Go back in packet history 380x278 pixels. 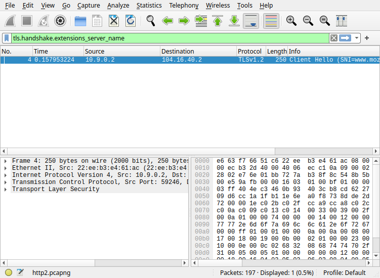point(167,21)
